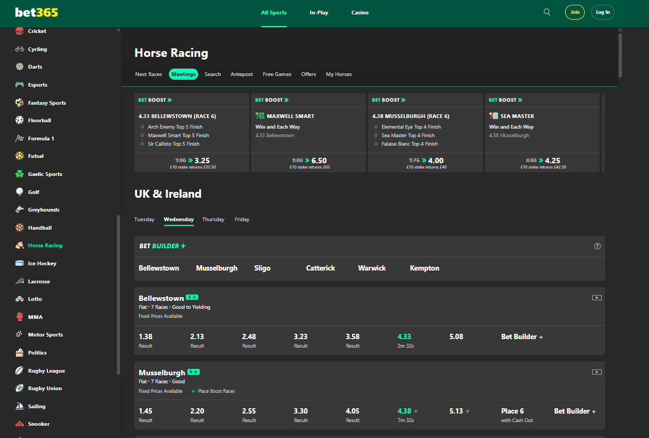This screenshot has height=438, width=649.
Task: Select the Motor Sports flag icon
Action: coord(20,335)
